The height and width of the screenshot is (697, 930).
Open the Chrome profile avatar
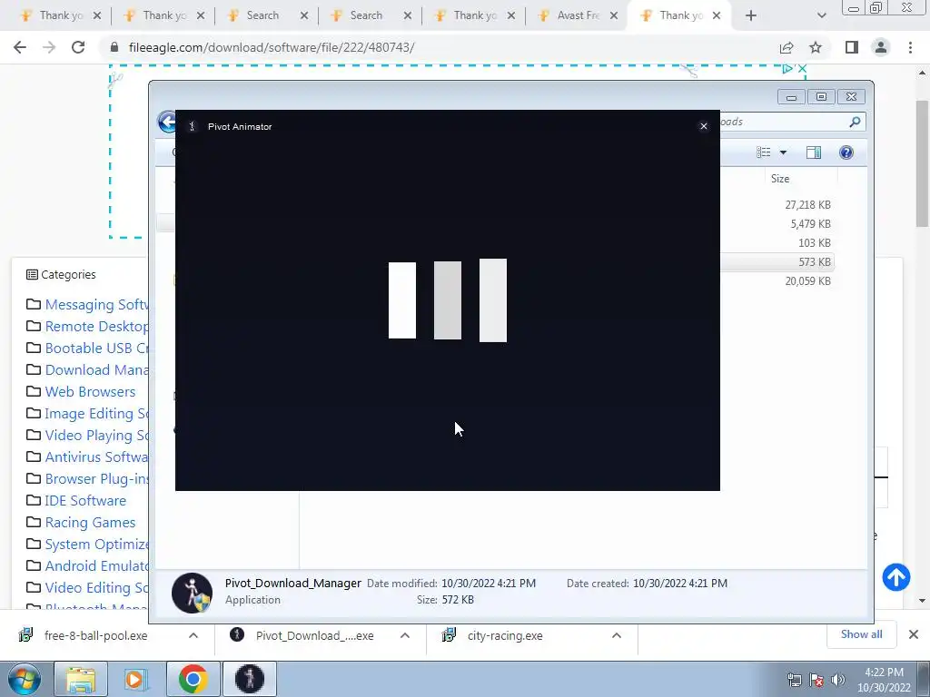pyautogui.click(x=881, y=47)
